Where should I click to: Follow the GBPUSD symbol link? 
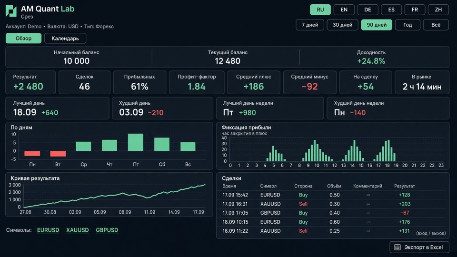(x=107, y=230)
